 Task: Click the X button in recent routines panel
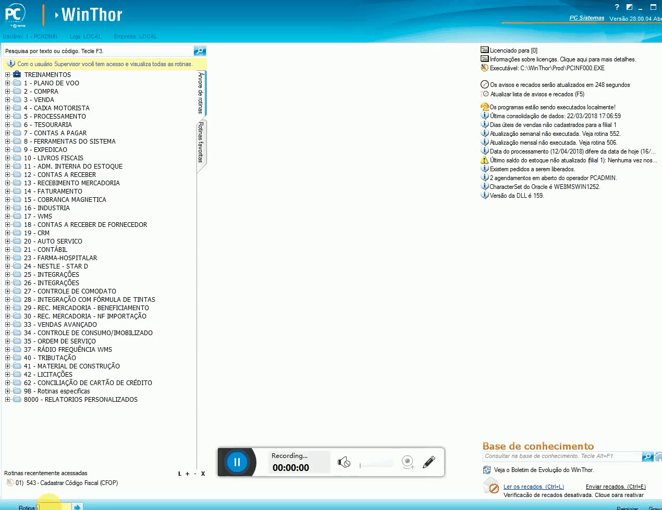(x=203, y=474)
